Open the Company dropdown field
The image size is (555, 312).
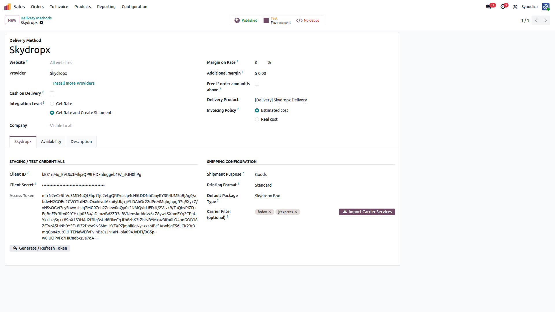124,126
